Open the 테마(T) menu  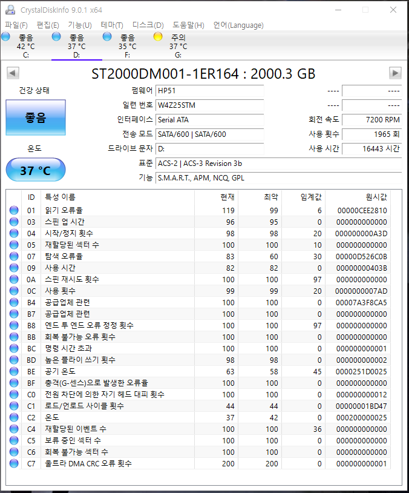click(x=112, y=25)
